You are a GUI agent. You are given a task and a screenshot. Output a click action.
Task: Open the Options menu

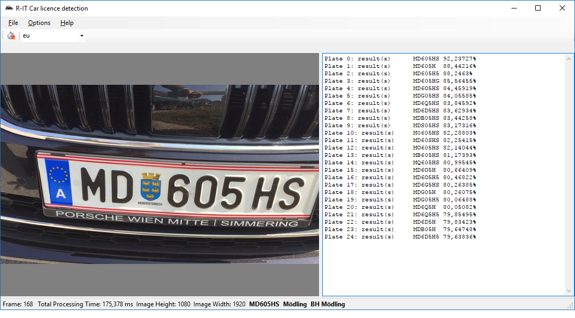tap(39, 23)
